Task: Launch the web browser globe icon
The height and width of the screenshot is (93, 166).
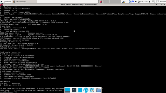Action: point(86,90)
